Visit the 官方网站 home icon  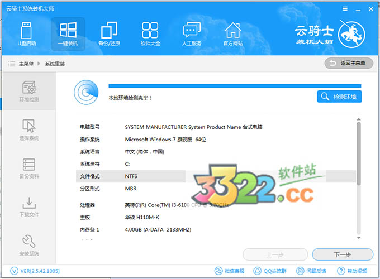coord(233,34)
